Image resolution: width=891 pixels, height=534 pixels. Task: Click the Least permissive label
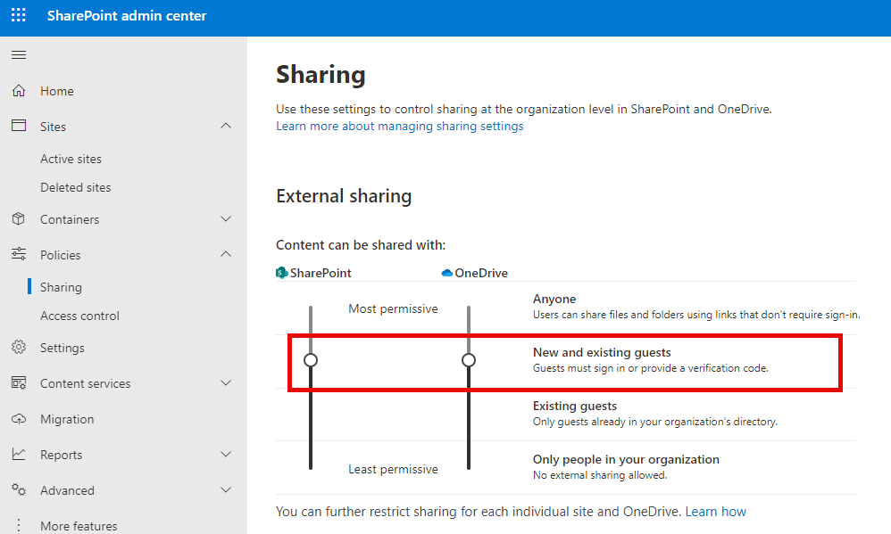393,469
